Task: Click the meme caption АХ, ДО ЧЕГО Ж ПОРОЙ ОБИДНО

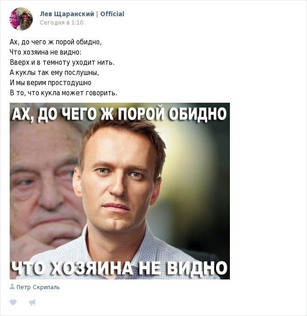Action: [120, 114]
